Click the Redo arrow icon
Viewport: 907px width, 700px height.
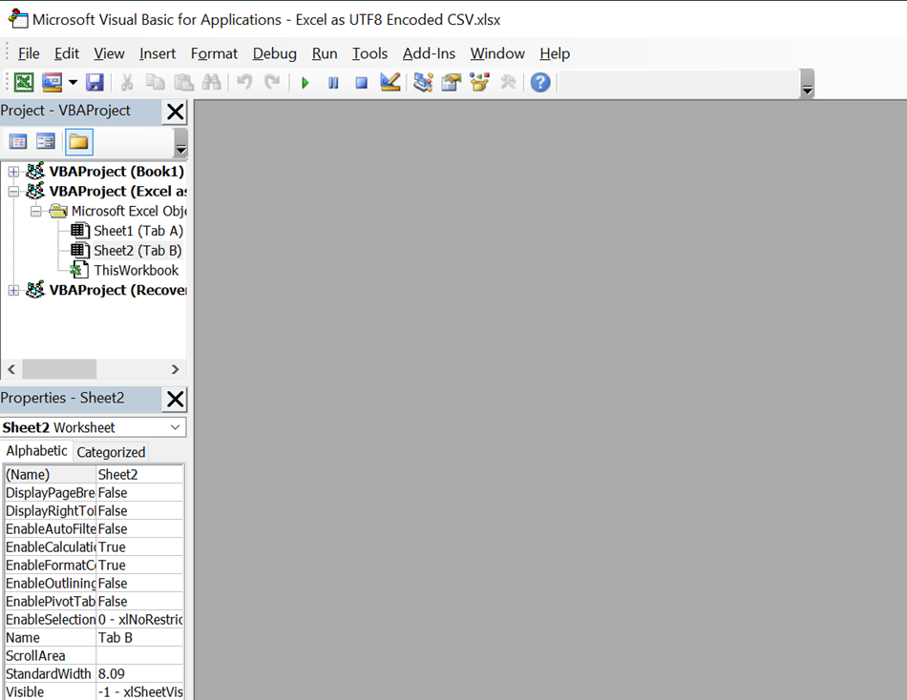click(x=272, y=82)
